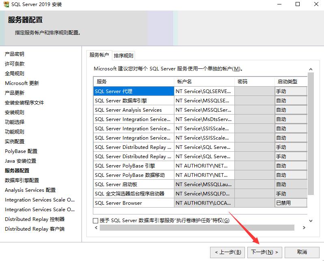The image size is (324, 261).
Task: Open startup type for MsDtsServ Integration Services row
Action: 291,119
